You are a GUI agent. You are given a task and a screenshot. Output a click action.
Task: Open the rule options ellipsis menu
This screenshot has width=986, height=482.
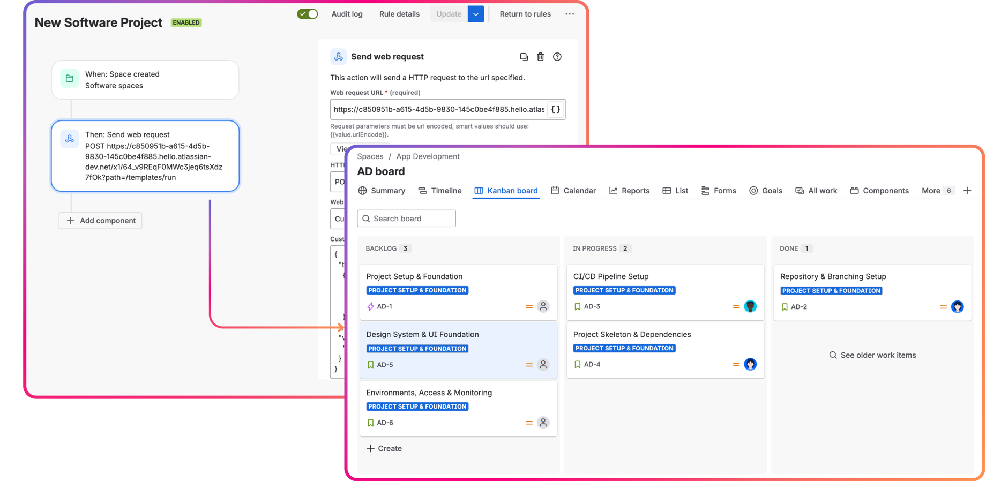coord(569,13)
